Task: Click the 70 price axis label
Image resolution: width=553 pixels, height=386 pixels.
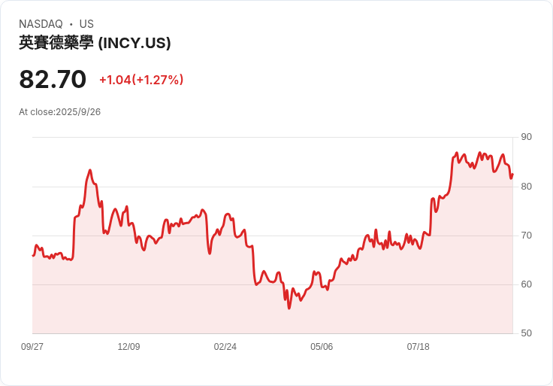Action: [x=526, y=236]
